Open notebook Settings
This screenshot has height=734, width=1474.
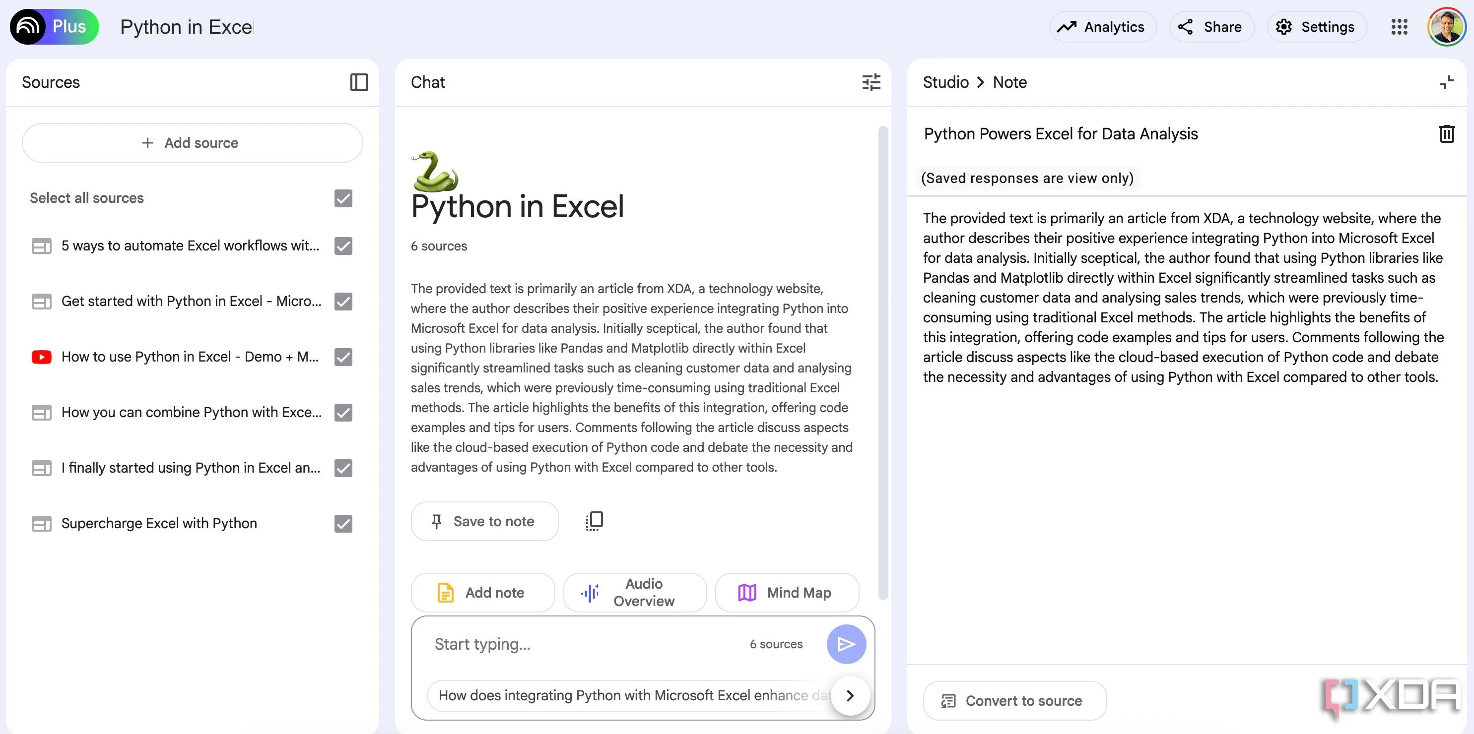[1316, 27]
